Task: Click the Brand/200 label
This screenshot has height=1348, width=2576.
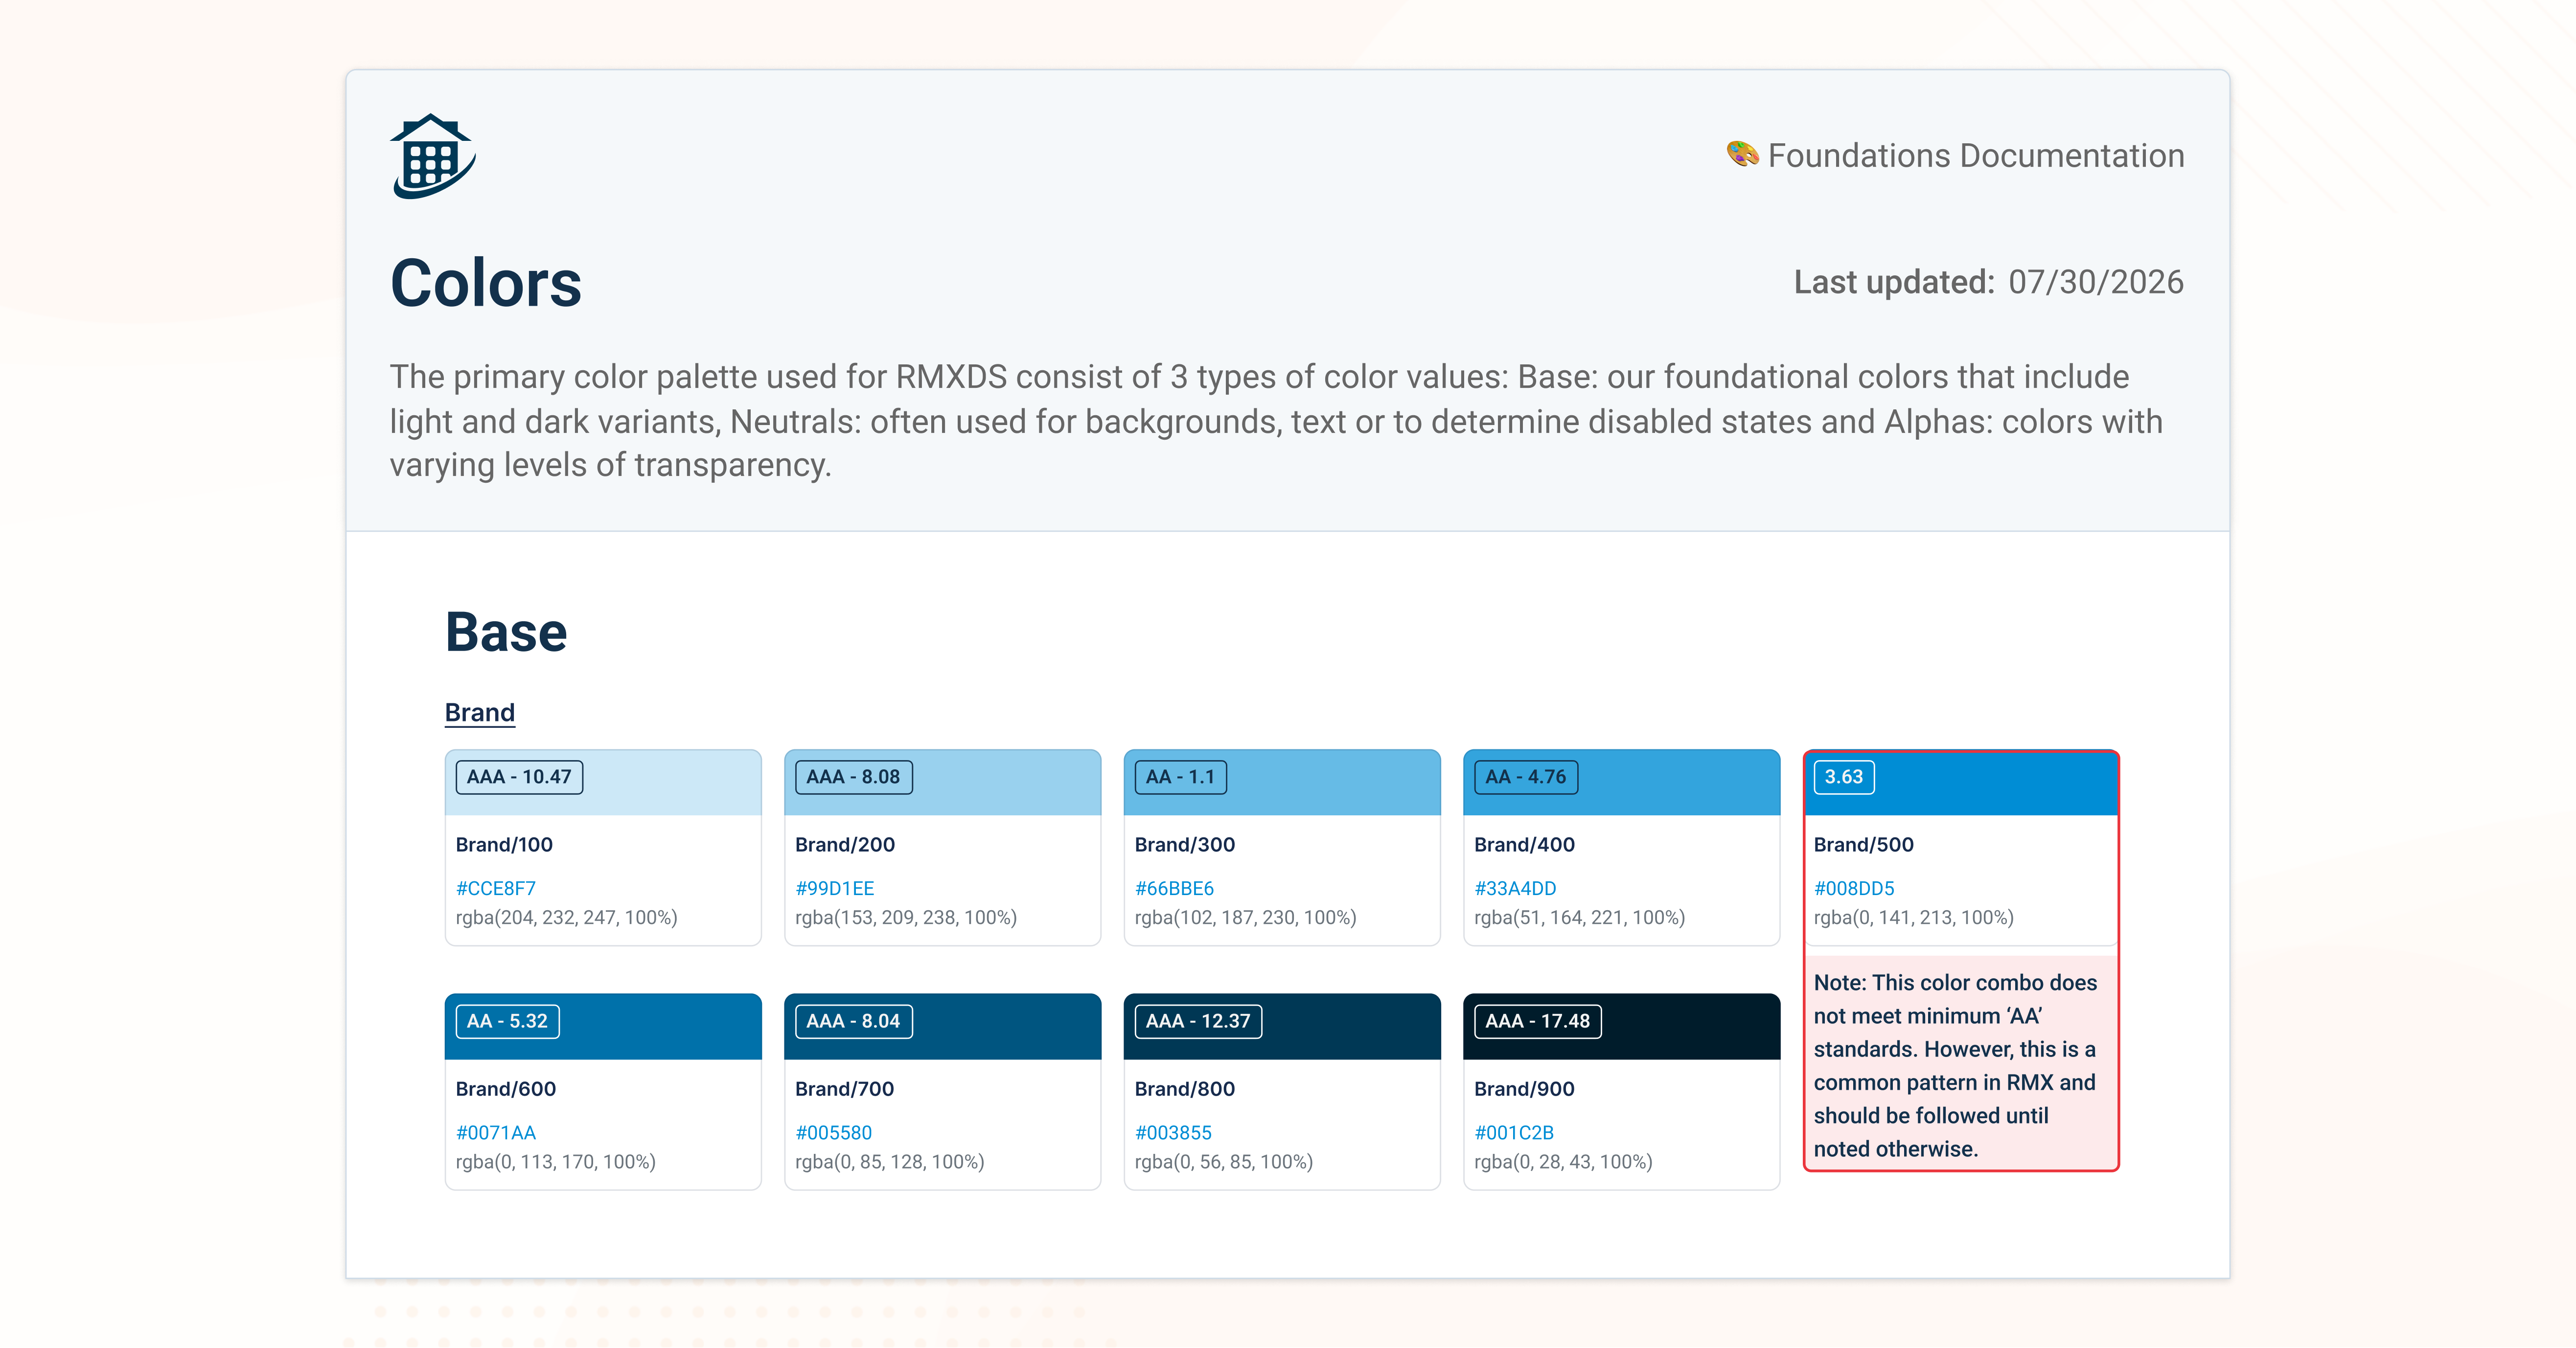Action: 845,844
